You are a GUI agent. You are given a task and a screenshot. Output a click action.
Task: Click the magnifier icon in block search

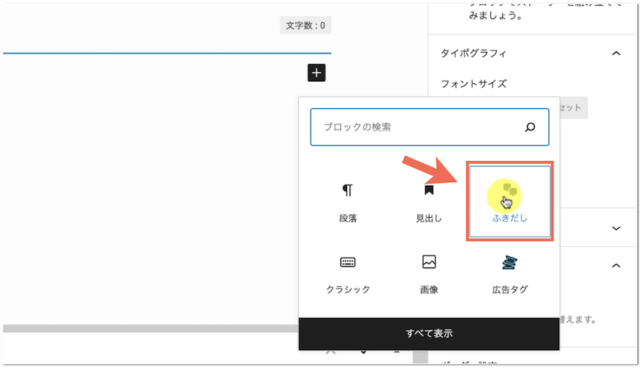click(530, 127)
